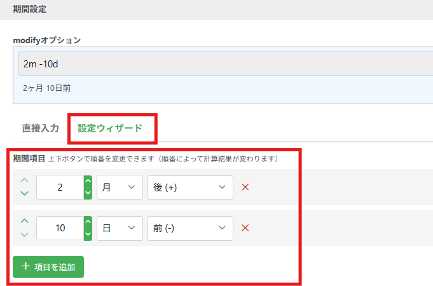Click the number field containing 10
433x286 pixels.
point(60,228)
